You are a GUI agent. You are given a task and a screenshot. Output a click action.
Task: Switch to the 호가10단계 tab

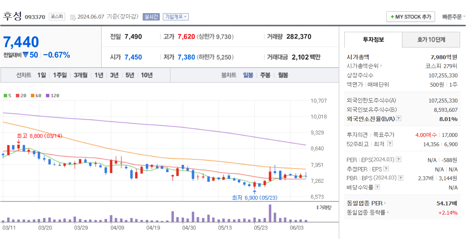(431, 39)
